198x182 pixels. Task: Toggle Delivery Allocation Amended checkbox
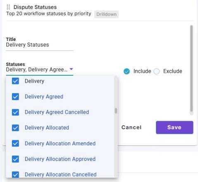pyautogui.click(x=15, y=144)
